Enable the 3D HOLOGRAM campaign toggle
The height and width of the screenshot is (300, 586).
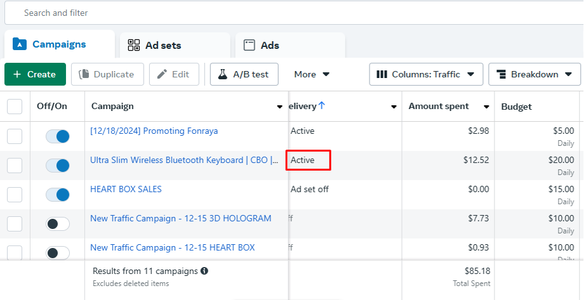(58, 224)
